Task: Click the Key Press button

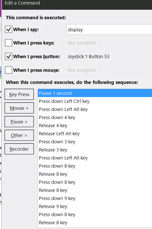Action: coord(19,94)
